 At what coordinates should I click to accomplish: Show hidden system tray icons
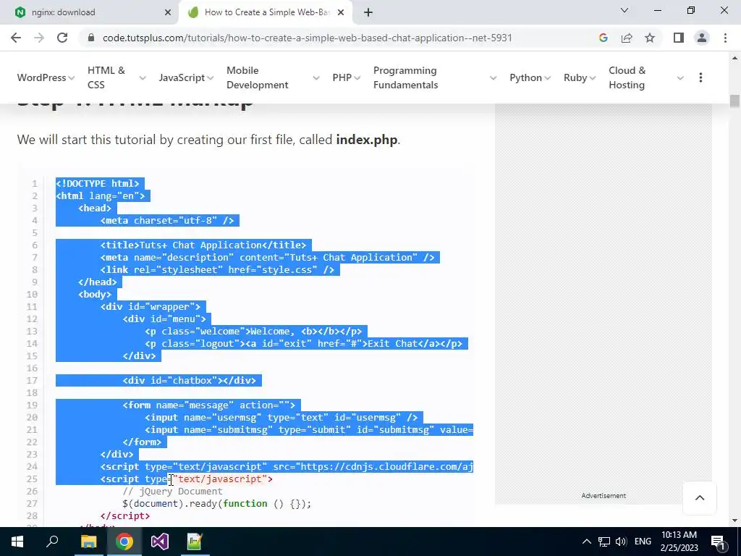(586, 542)
